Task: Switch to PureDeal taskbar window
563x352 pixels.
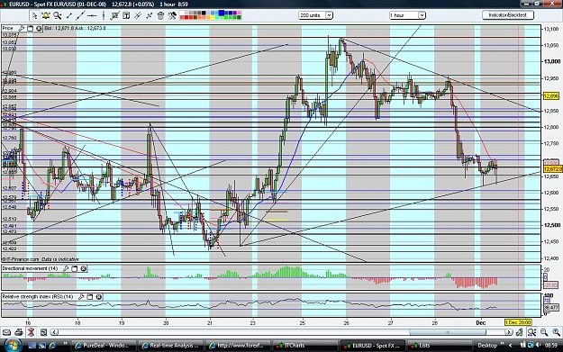Action: pyautogui.click(x=104, y=346)
